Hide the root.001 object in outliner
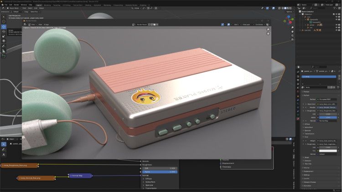The width and height of the screenshot is (342, 192). tap(337, 30)
